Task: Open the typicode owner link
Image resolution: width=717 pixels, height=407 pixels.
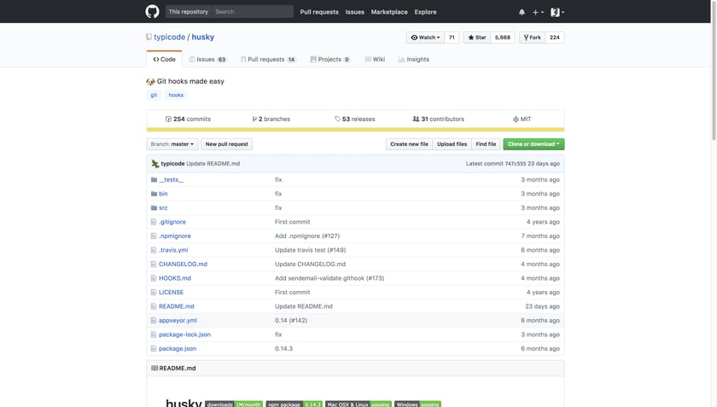Action: [169, 37]
